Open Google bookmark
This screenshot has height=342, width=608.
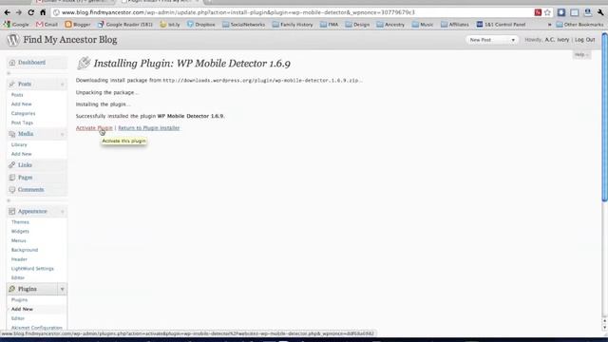(x=16, y=25)
